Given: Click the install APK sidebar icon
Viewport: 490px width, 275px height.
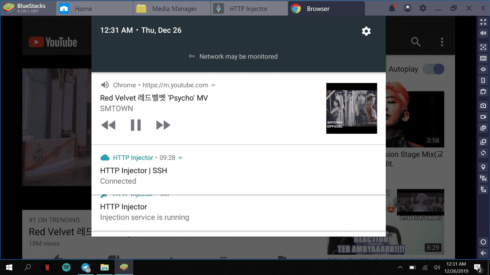Looking at the screenshot, I should click(x=483, y=92).
